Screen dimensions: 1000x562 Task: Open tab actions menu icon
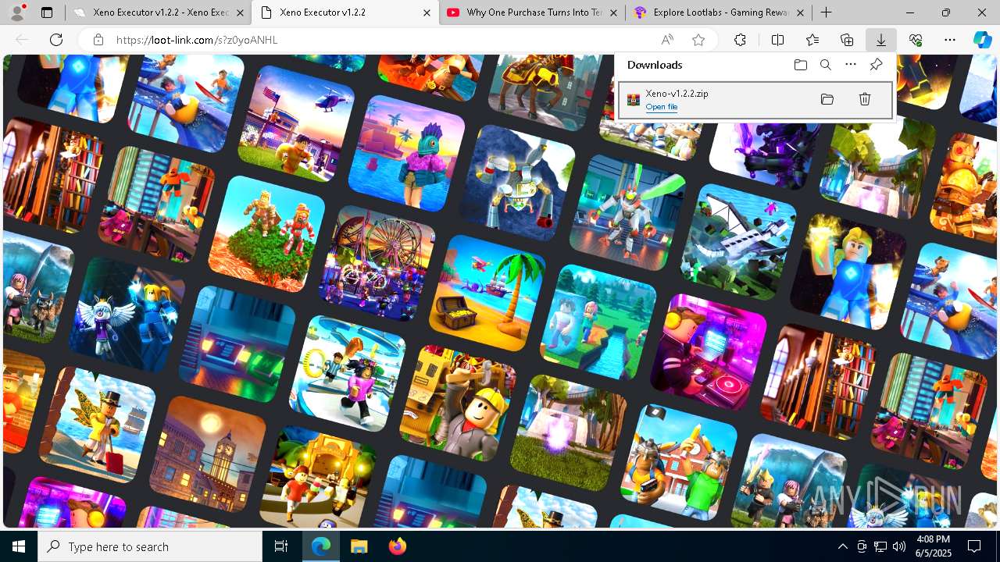point(47,12)
